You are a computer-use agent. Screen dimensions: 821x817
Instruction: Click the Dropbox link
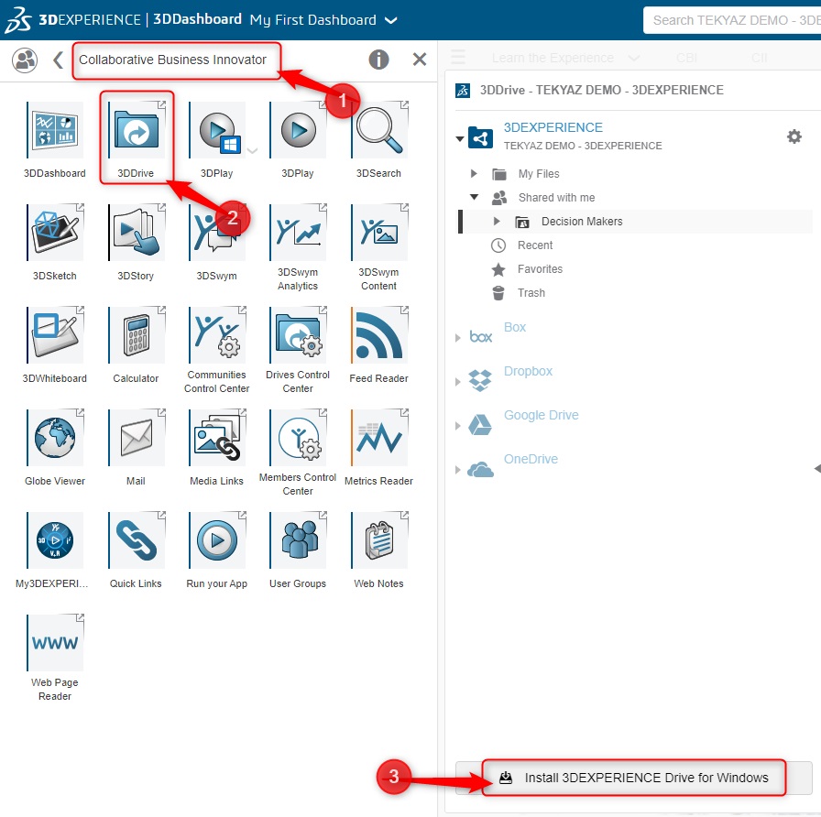coord(528,371)
